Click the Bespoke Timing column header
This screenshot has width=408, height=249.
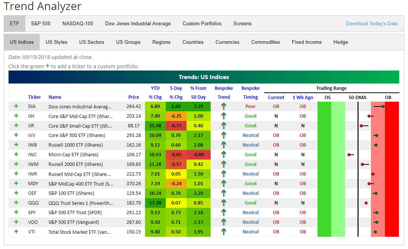tap(250, 93)
